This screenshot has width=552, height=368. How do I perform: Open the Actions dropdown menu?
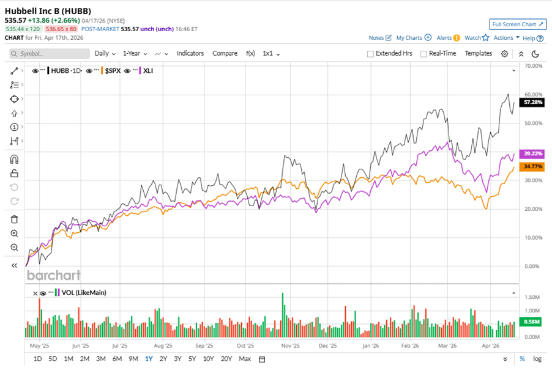click(506, 38)
